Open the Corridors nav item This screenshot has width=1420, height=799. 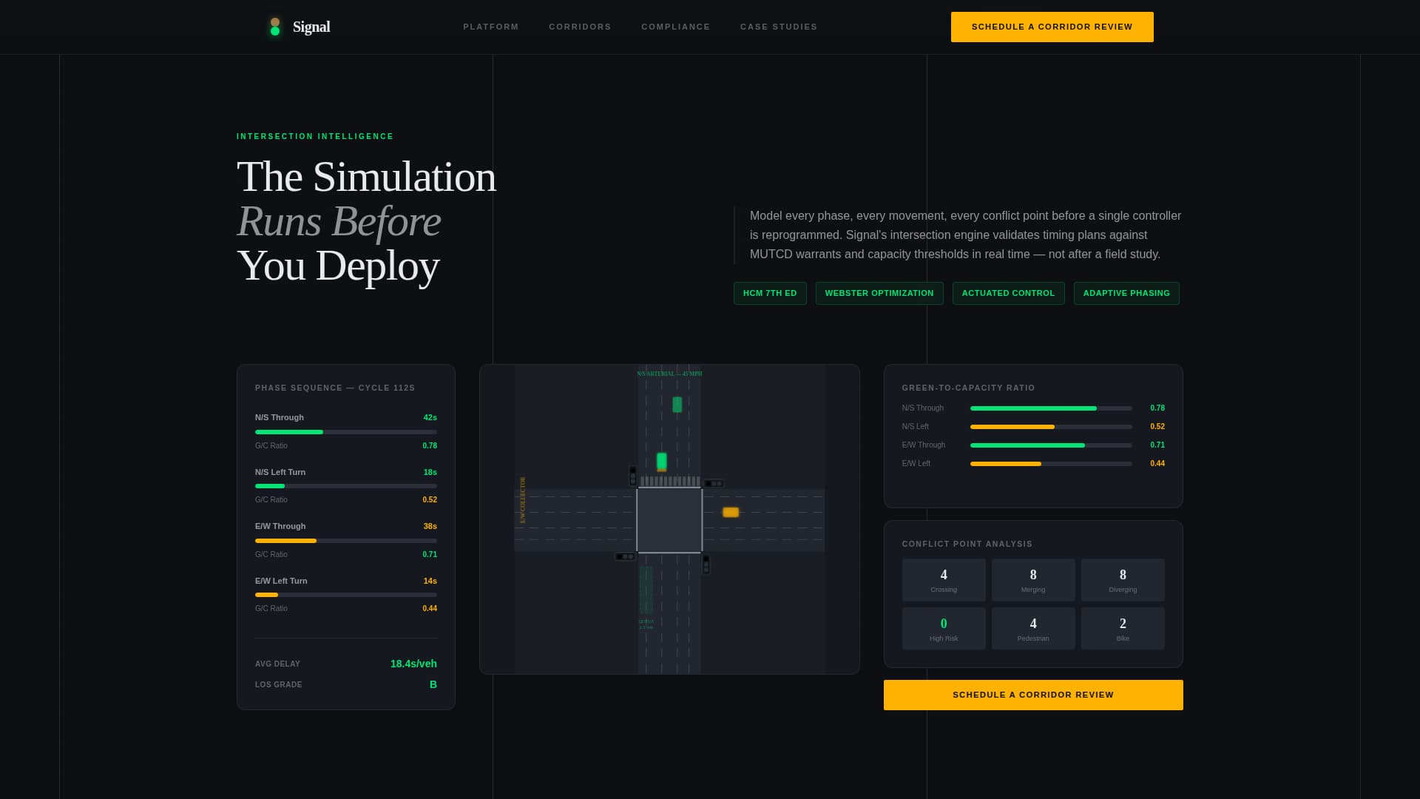tap(580, 27)
